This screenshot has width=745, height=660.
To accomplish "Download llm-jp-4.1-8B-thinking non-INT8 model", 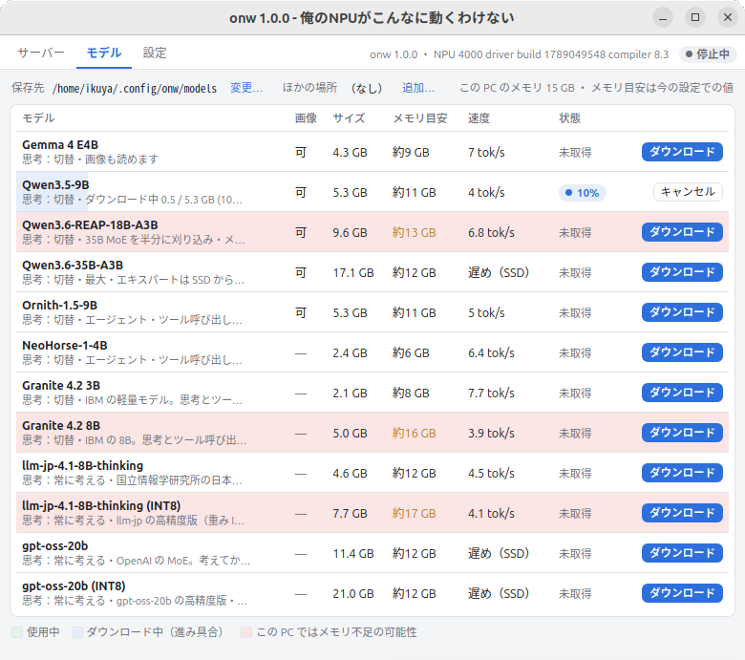I will coord(682,473).
